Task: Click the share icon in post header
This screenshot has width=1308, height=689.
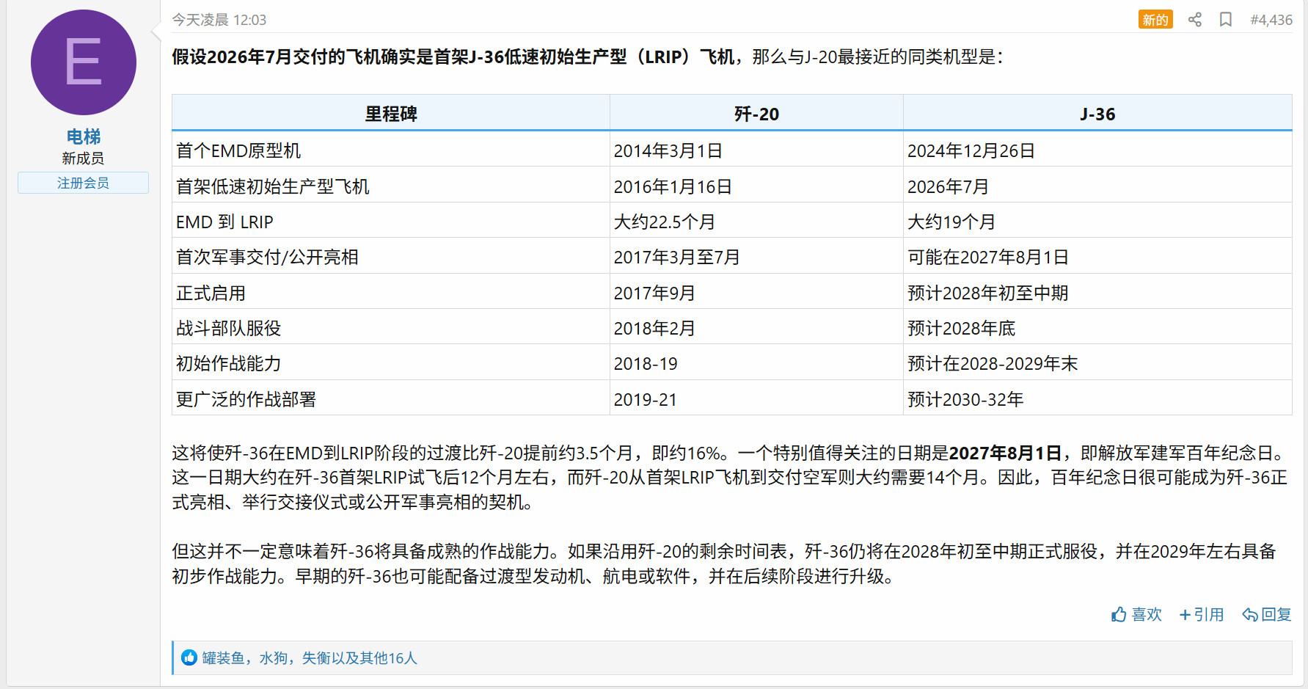Action: pos(1195,20)
